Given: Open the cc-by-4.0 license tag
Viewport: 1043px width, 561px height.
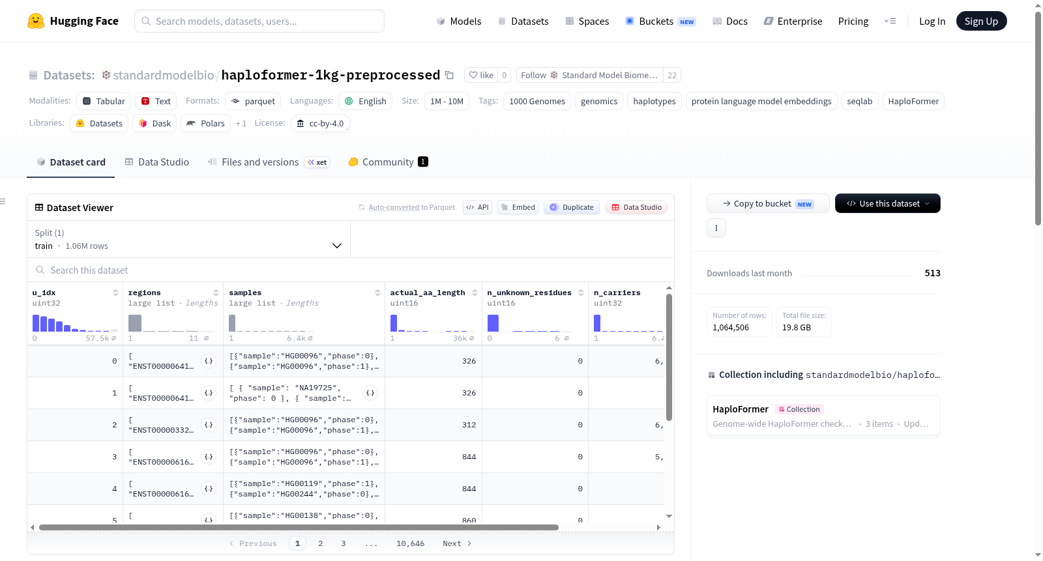Looking at the screenshot, I should pos(320,123).
